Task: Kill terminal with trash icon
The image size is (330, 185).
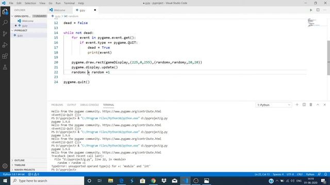Action: tap(311, 105)
